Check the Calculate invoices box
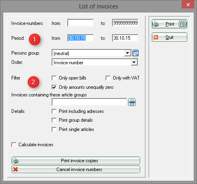The width and height of the screenshot is (197, 184). 14,145
